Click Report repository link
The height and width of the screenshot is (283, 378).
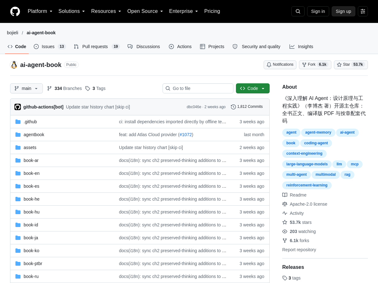click(x=299, y=250)
